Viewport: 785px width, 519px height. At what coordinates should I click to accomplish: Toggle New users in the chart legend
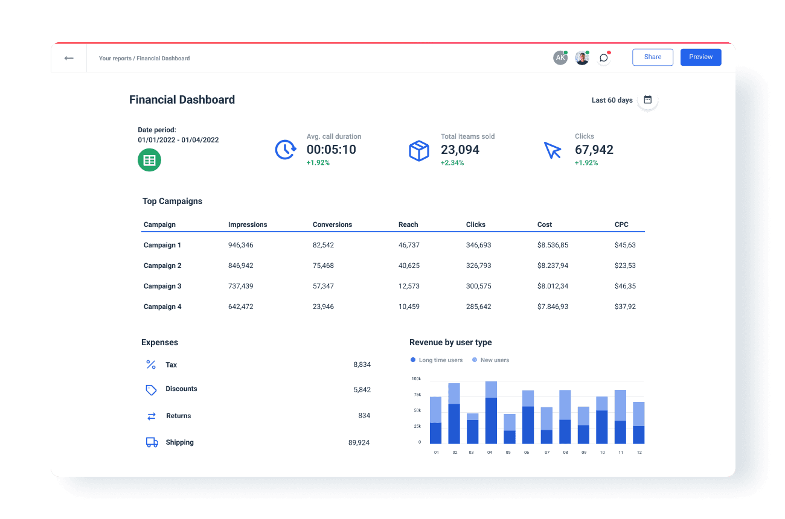490,360
